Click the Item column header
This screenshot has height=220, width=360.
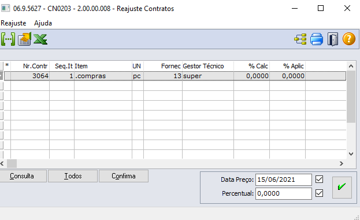103,66
